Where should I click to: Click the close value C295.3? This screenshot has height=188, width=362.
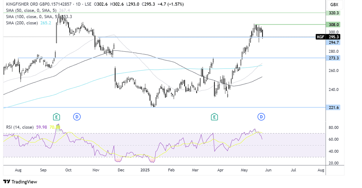[148, 4]
